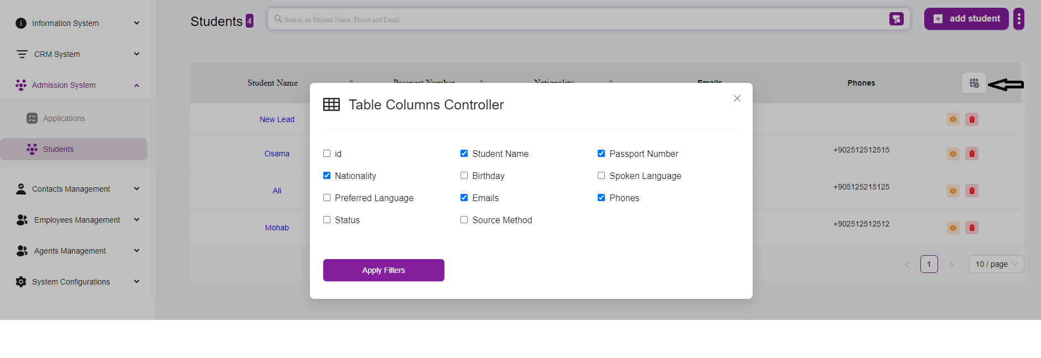Open the 10 / page size dropdown
The height and width of the screenshot is (358, 1041).
(x=996, y=264)
